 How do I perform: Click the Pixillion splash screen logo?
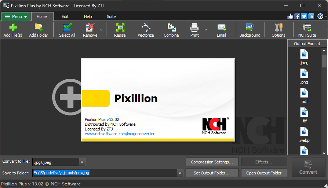click(x=136, y=98)
